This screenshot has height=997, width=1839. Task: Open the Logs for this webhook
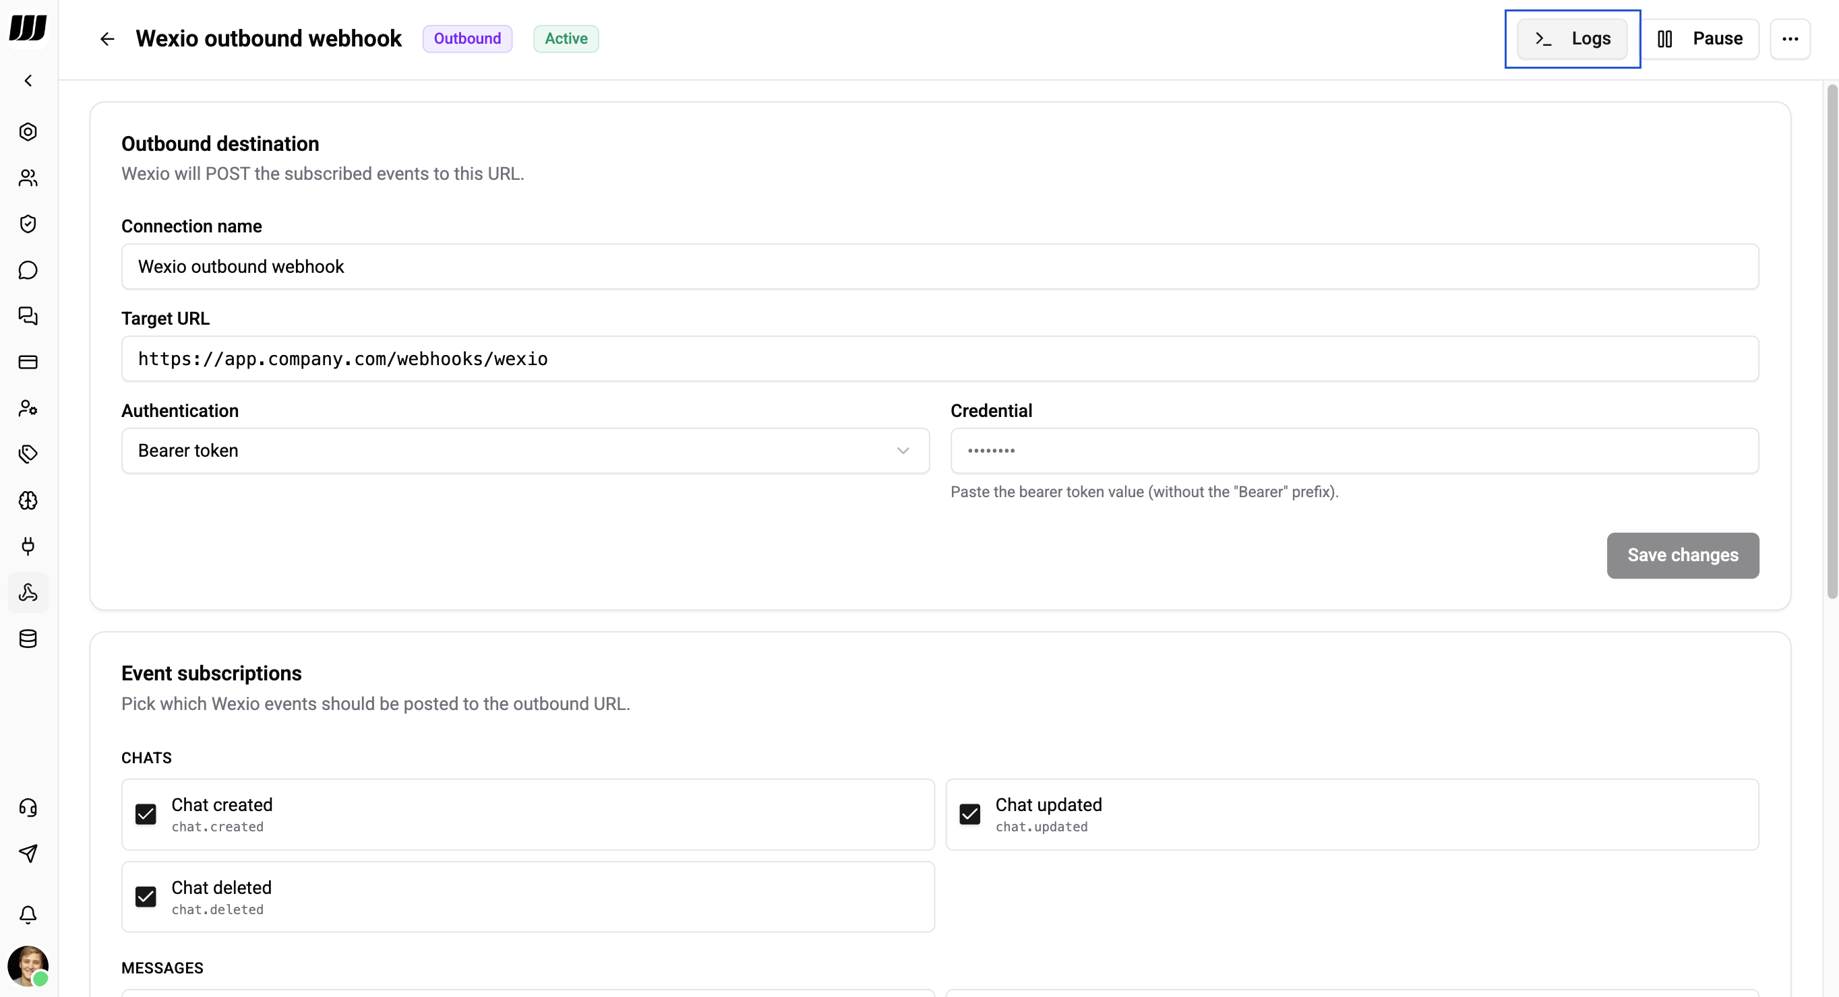1573,39
